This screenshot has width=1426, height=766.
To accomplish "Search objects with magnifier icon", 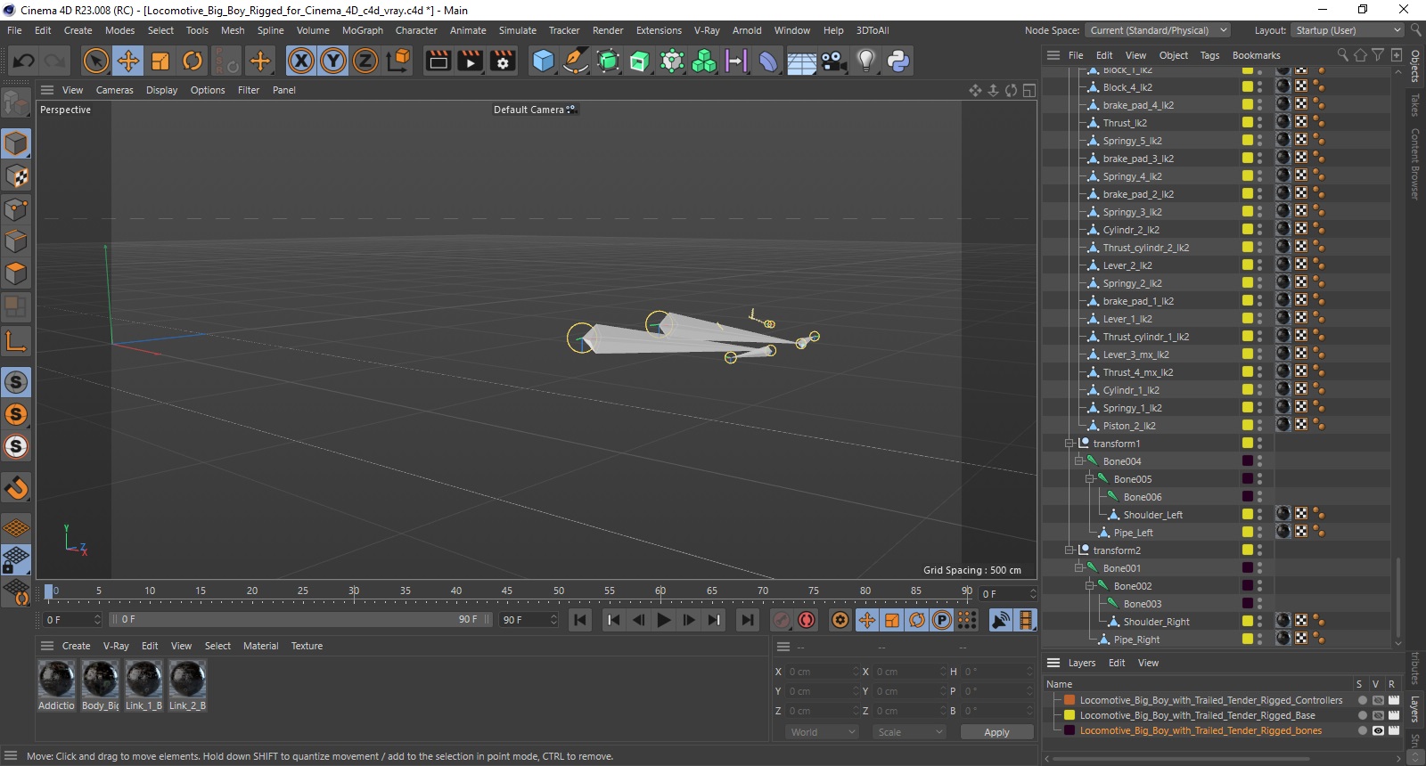I will click(1342, 55).
